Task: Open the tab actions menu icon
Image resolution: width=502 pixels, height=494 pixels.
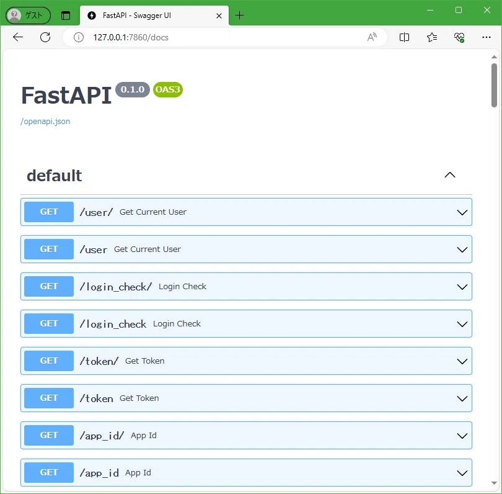Action: pyautogui.click(x=66, y=16)
